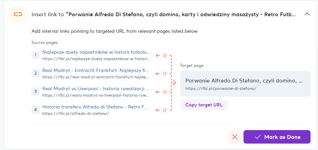This screenshot has width=318, height=150.
Task: Click the orange link icon in header
Action: 18,14
